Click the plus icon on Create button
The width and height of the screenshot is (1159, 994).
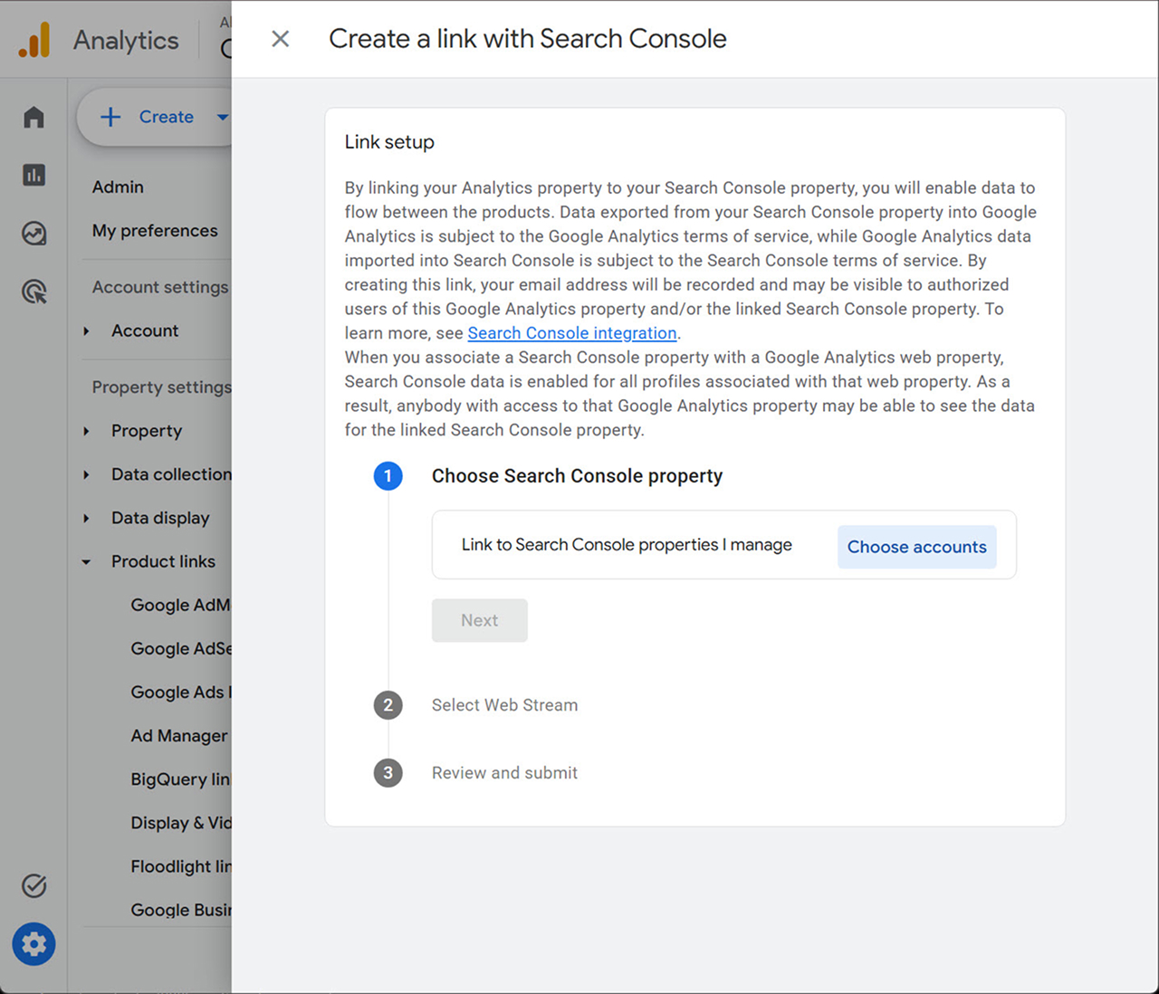coord(110,117)
